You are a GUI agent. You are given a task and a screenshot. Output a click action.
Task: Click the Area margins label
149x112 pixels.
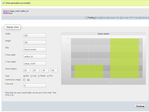pyautogui.click(x=11, y=69)
